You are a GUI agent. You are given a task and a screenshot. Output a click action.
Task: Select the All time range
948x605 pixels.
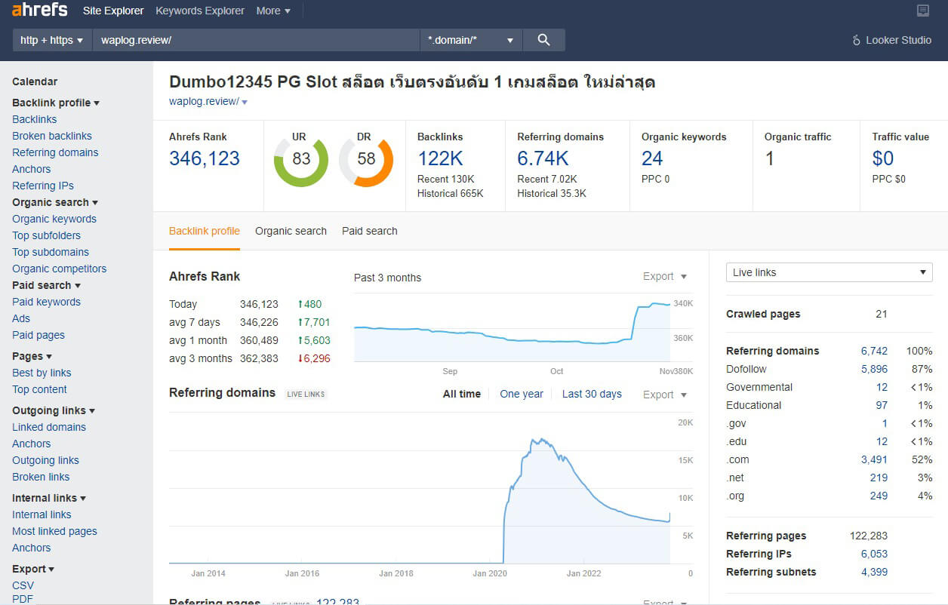point(461,394)
